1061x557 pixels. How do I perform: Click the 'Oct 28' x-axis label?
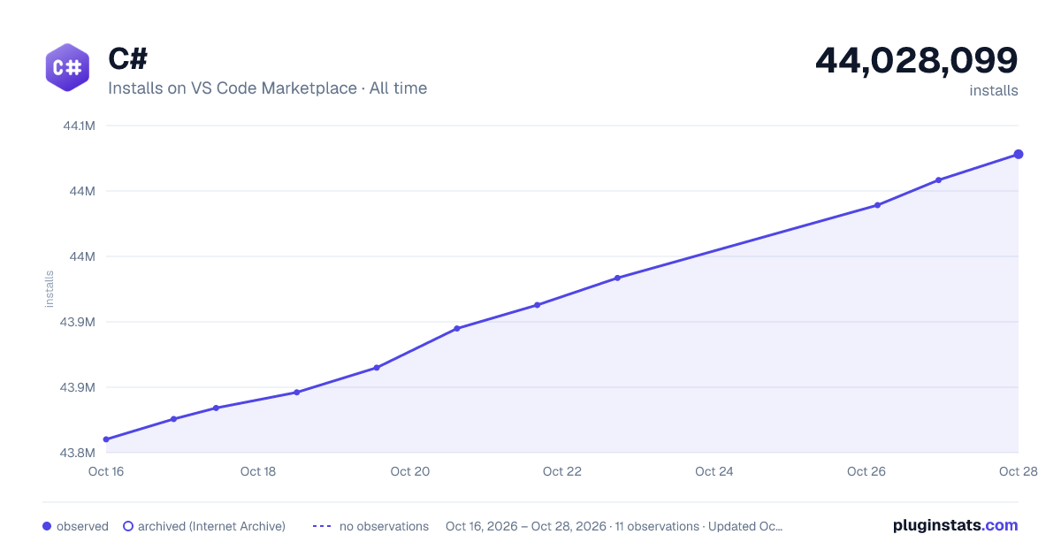tap(1017, 471)
